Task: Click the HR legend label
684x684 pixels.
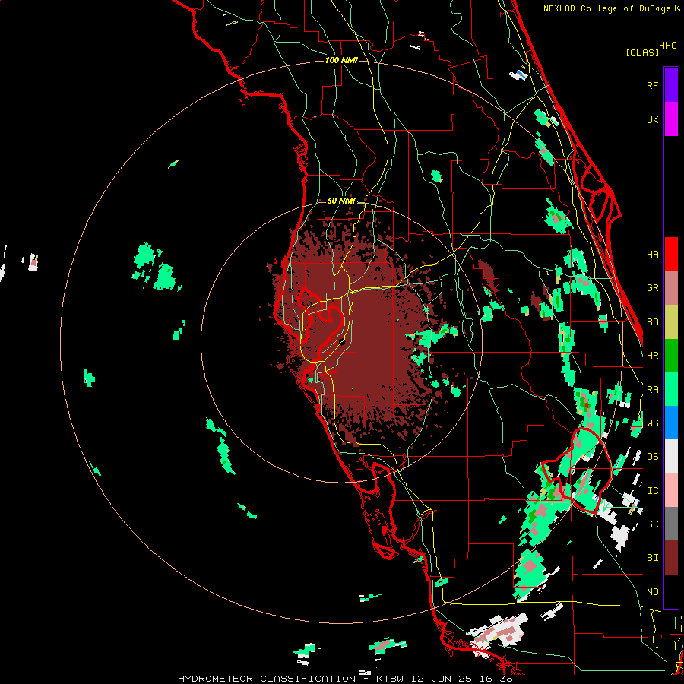Action: coord(652,356)
